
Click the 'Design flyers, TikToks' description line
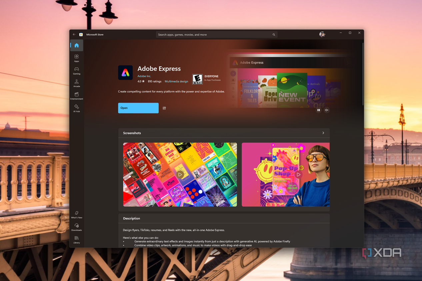pos(174,230)
